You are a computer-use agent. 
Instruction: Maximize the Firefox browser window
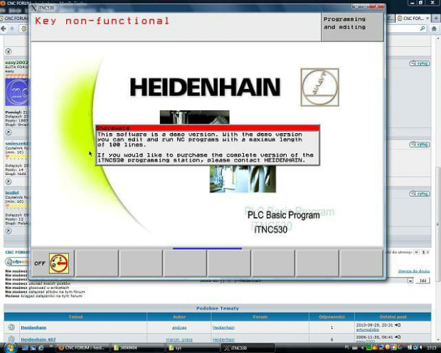click(421, 3)
